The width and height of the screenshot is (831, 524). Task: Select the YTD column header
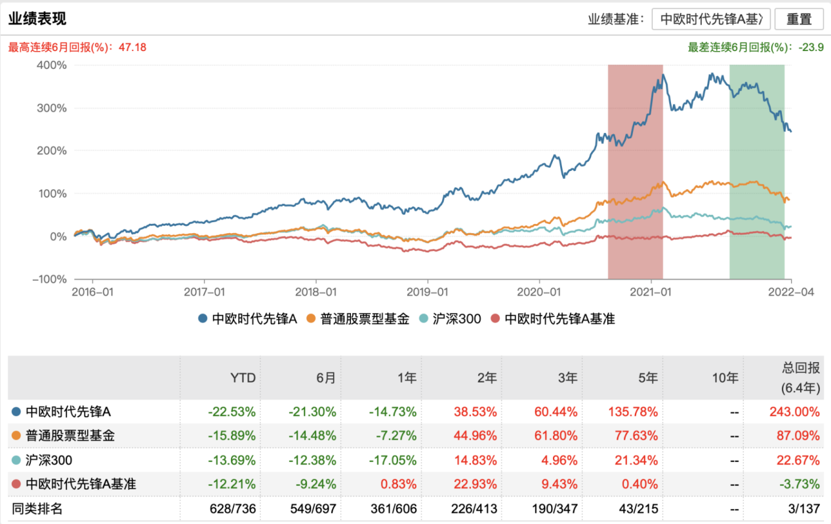243,378
